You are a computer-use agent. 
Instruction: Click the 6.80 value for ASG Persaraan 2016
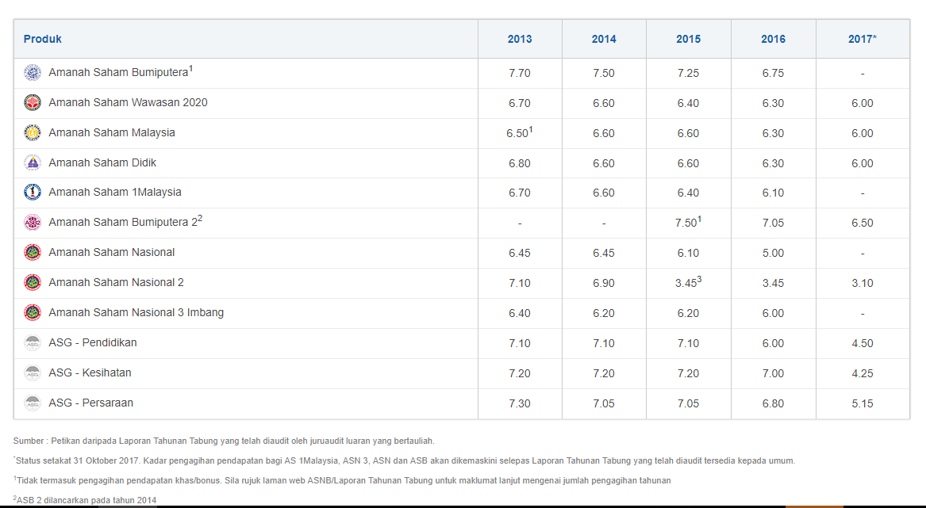[x=773, y=403]
